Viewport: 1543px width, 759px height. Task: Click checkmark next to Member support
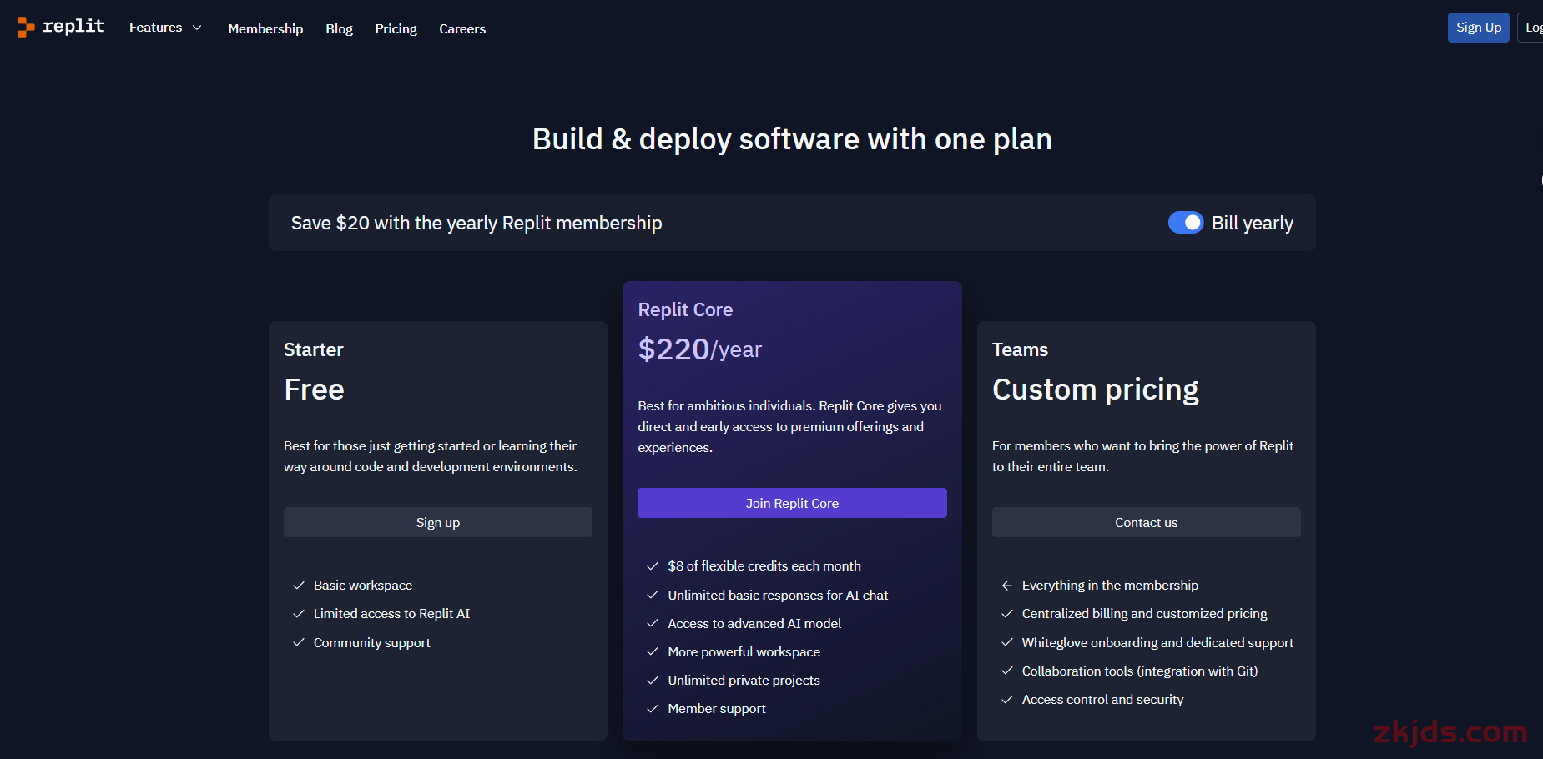coord(653,709)
